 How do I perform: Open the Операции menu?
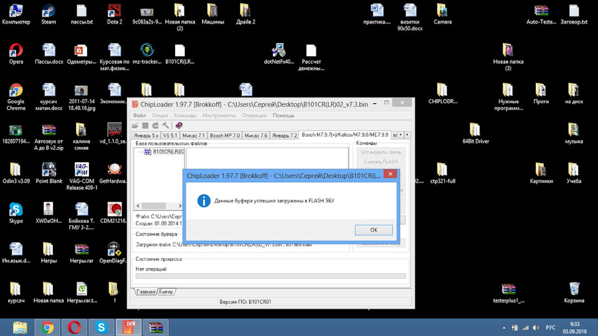(x=254, y=116)
